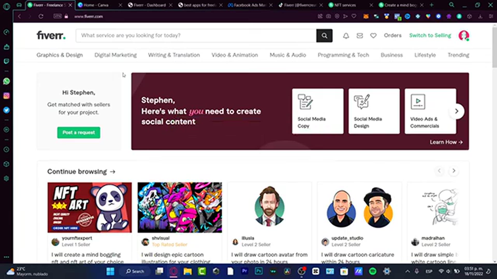Click the search magnifier button
The height and width of the screenshot is (279, 497).
(324, 36)
